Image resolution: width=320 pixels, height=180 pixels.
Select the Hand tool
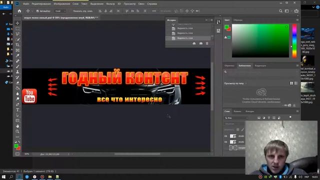point(17,126)
